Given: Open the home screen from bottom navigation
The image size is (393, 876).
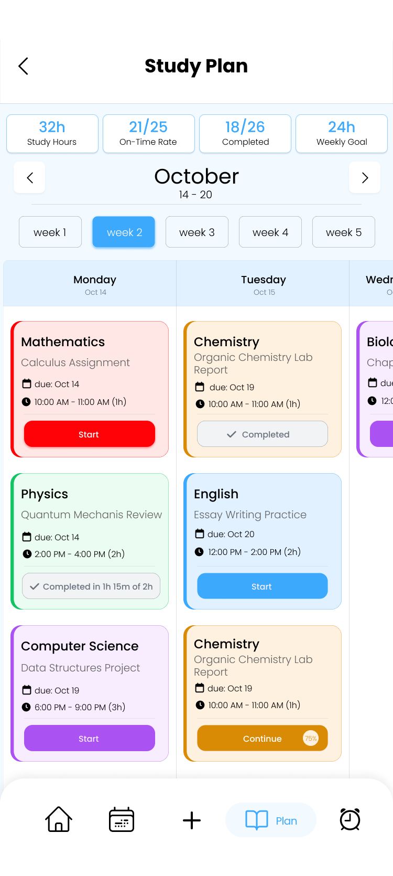Looking at the screenshot, I should click(58, 819).
